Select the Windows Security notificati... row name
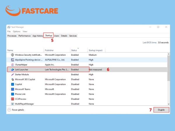Screen dimensions: 175x131 tap(28, 55)
